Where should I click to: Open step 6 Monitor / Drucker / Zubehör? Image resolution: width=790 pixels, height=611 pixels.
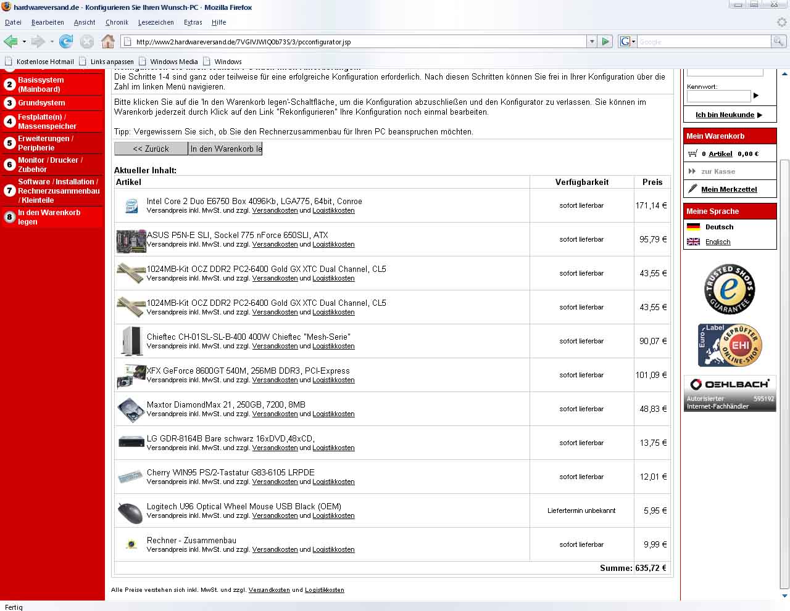point(52,165)
